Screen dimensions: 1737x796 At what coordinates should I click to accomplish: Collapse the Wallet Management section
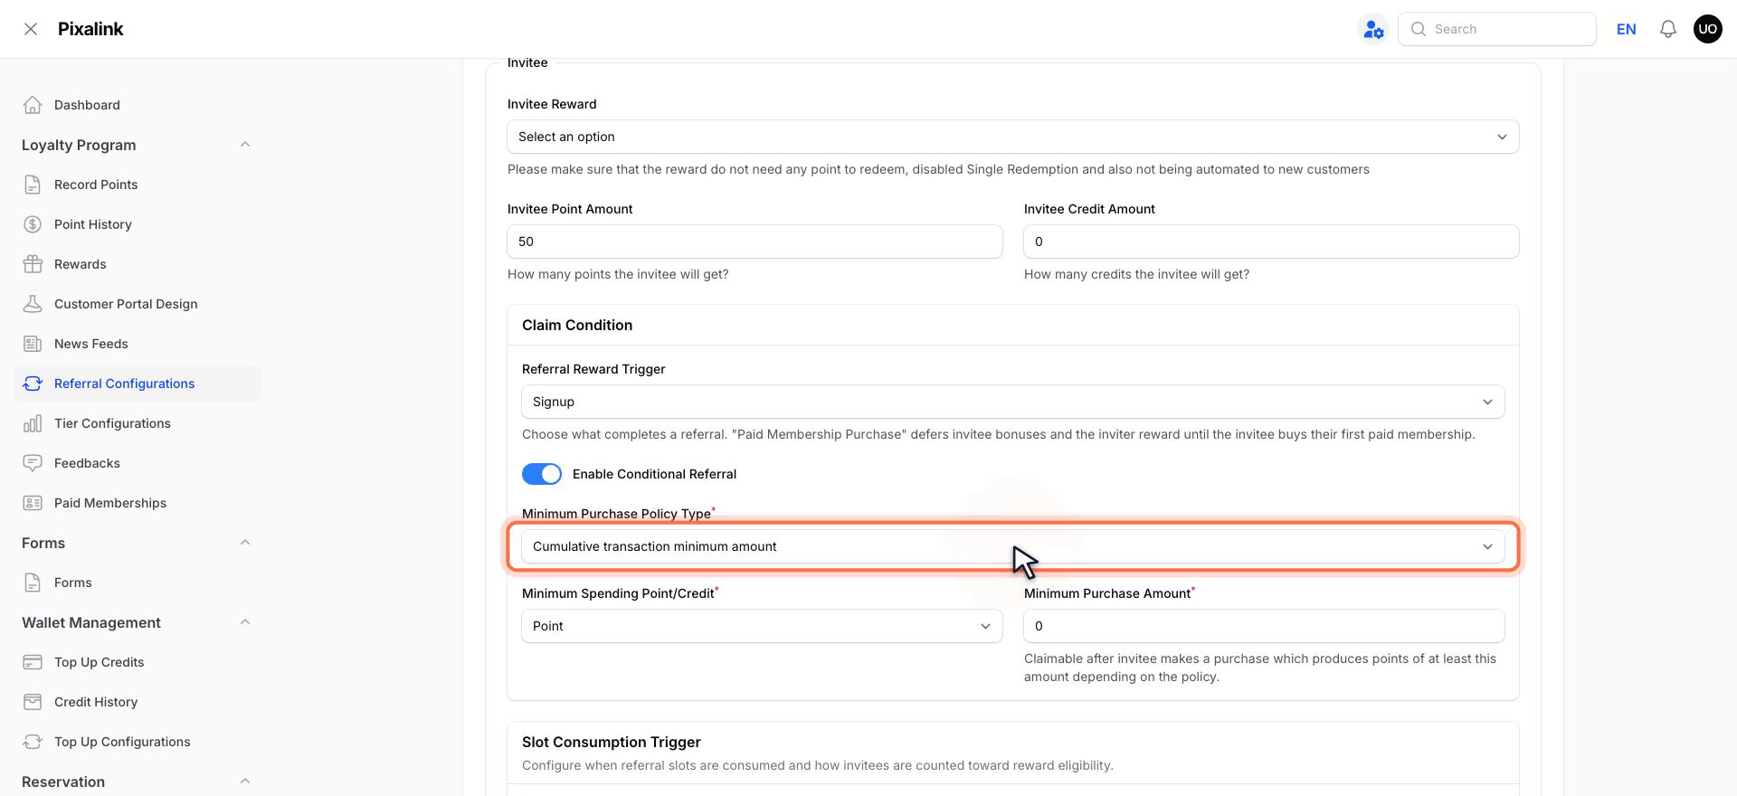click(x=245, y=622)
